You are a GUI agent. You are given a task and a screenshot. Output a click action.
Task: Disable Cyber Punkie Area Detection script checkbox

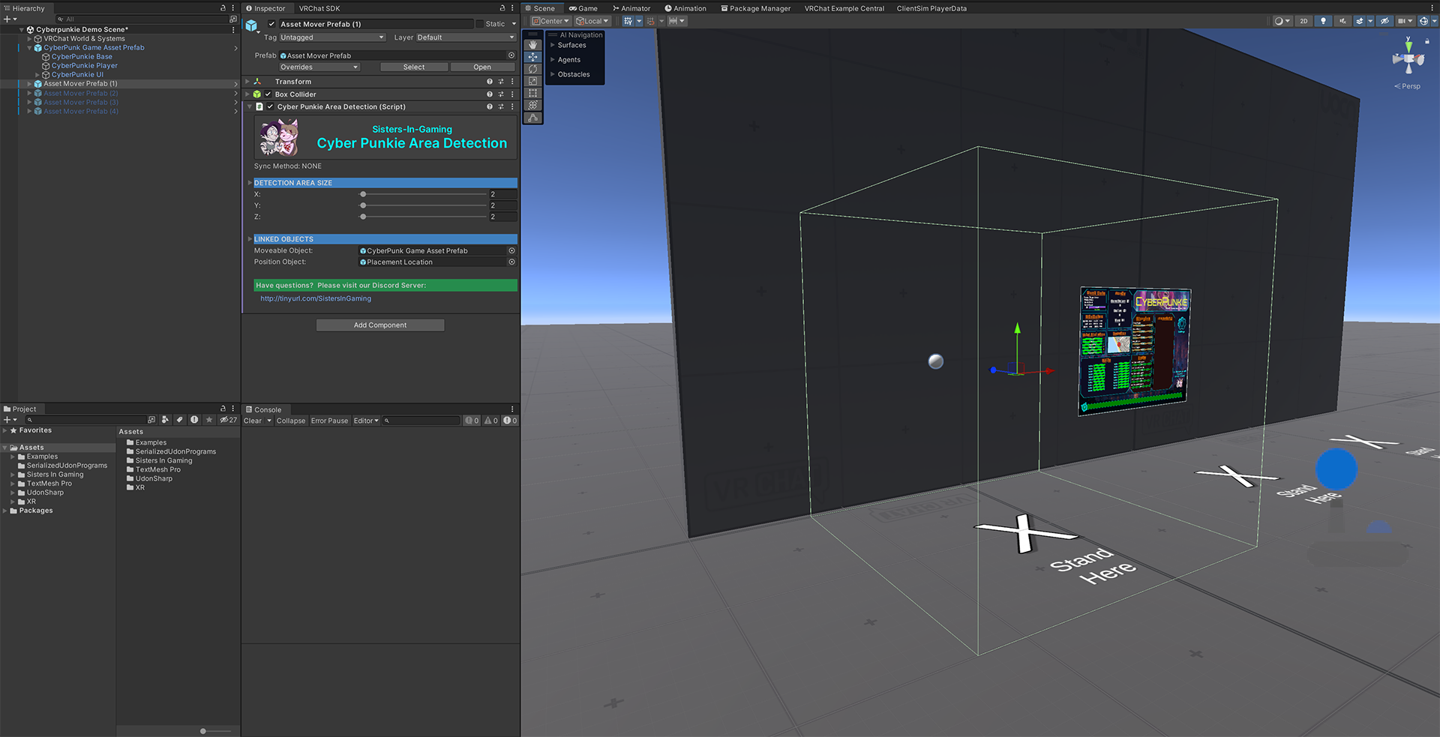pyautogui.click(x=271, y=106)
